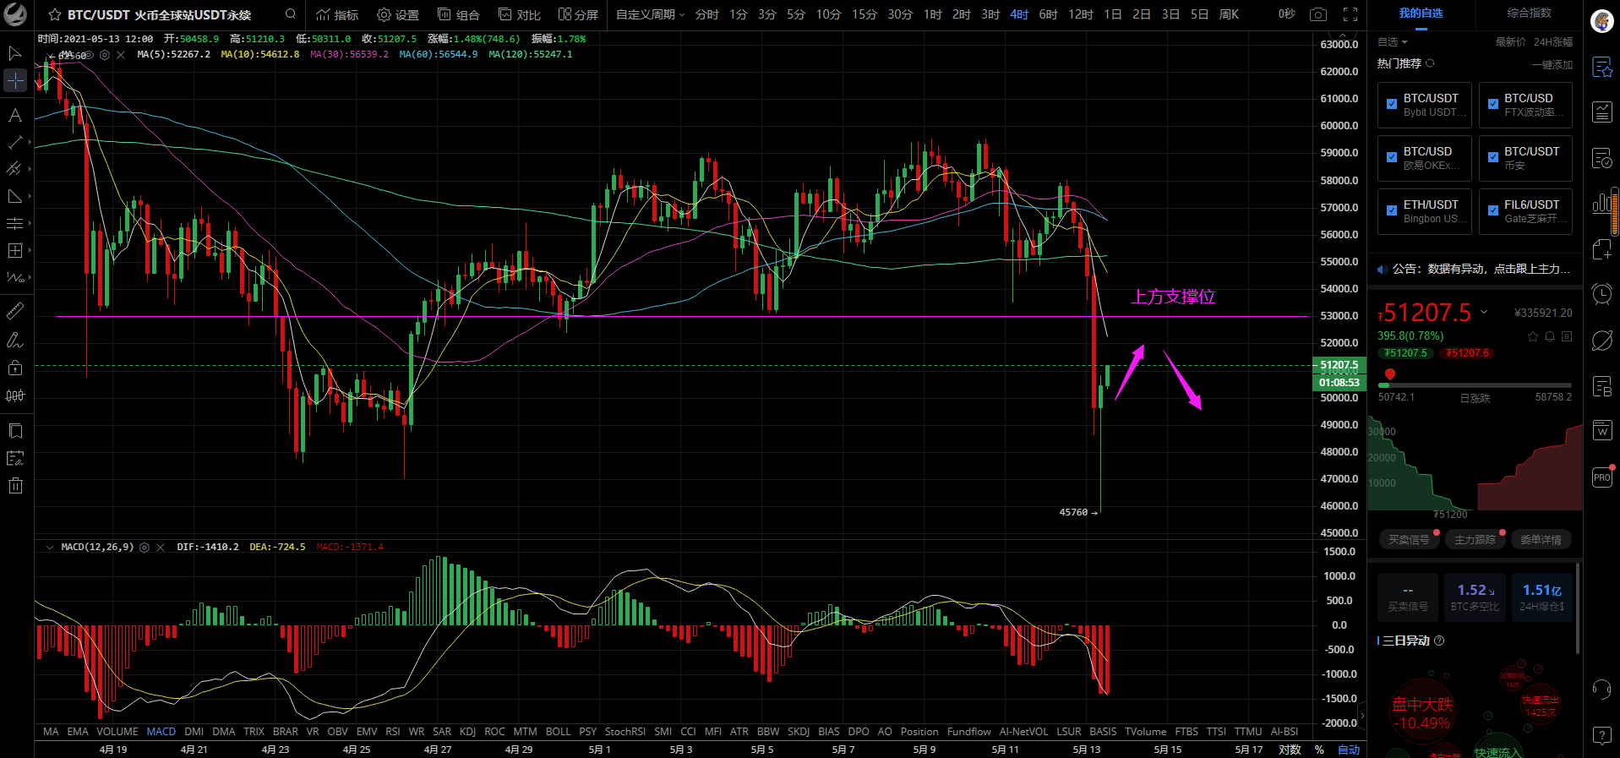Remove the MA indicator with X
This screenshot has height=758, width=1620.
[121, 55]
